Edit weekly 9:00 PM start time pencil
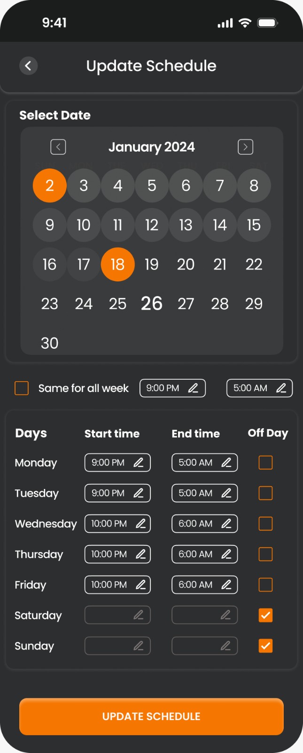 point(194,388)
